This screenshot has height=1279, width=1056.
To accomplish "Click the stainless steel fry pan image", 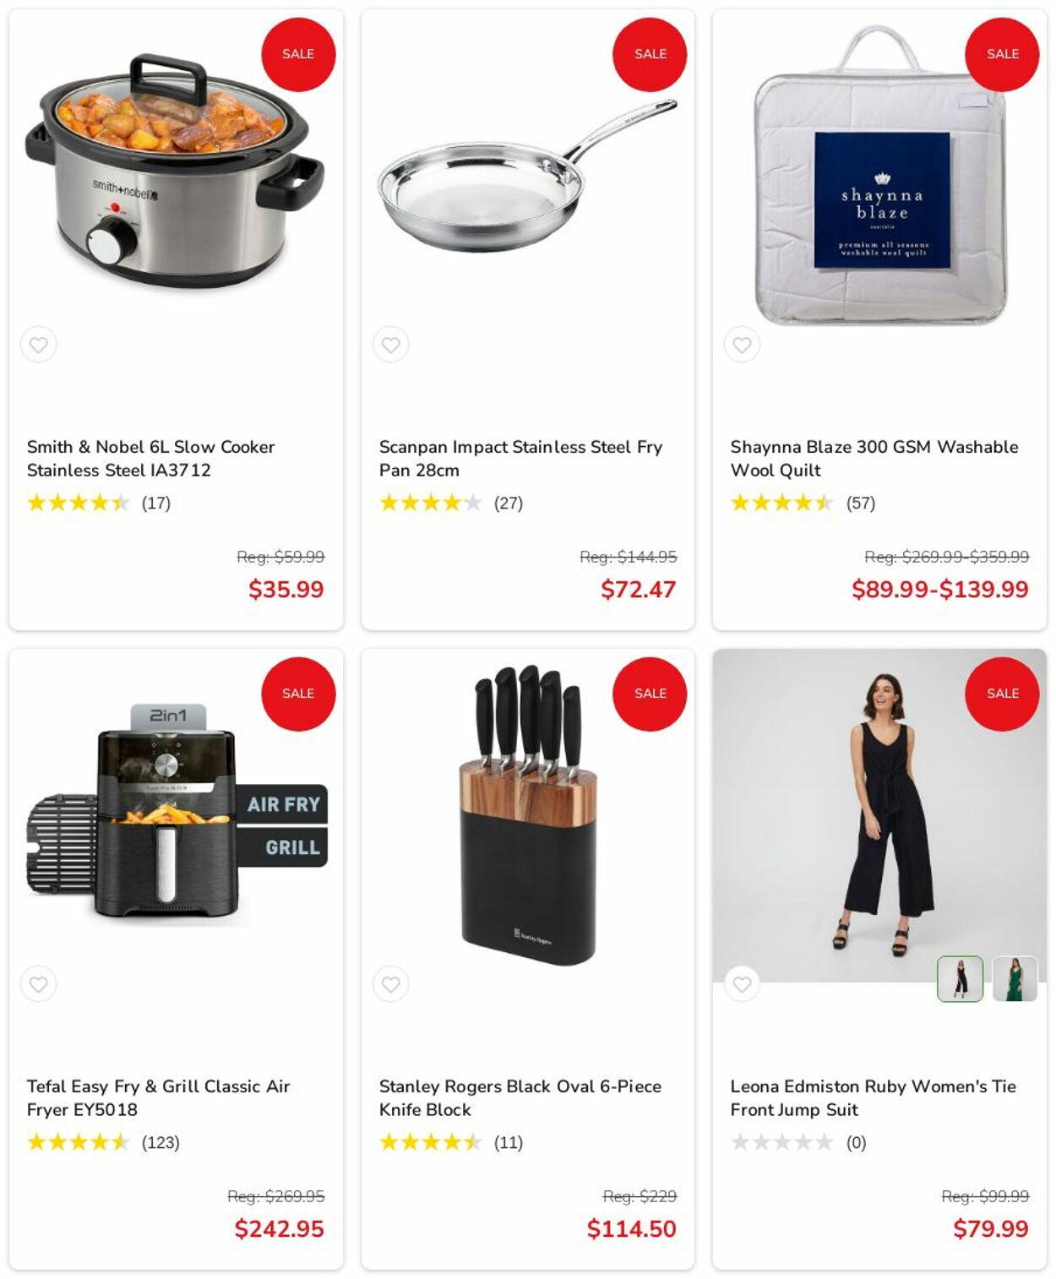I will [x=527, y=176].
